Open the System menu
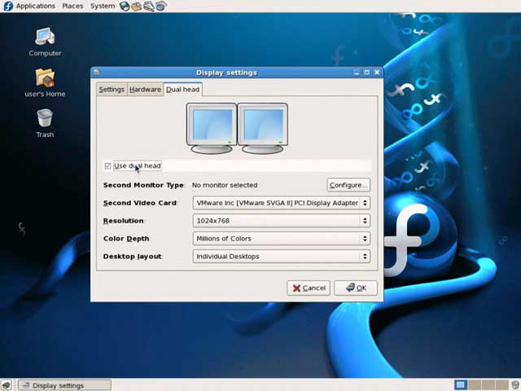521x391 pixels. [x=103, y=6]
